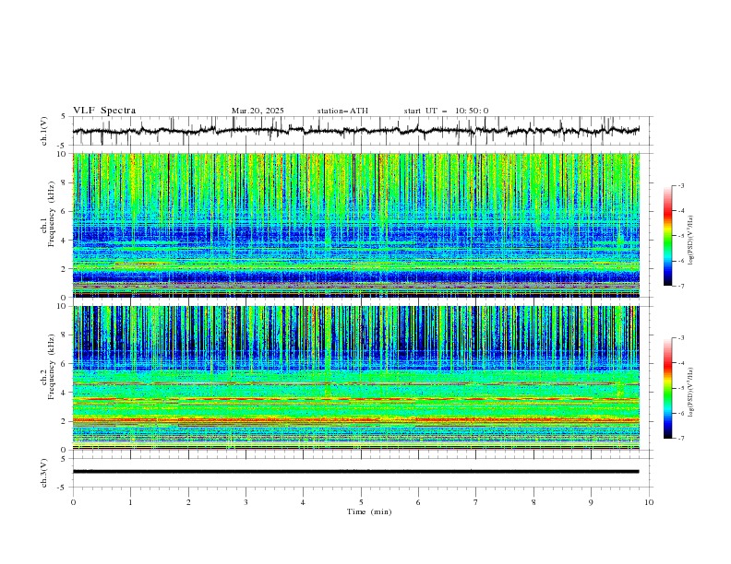The image size is (731, 564).
Task: Click the "Time (min)" axis label
Action: [x=369, y=511]
